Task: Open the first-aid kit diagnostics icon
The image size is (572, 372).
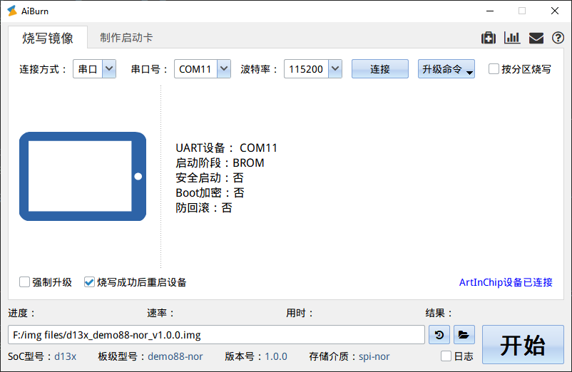Action: pos(489,38)
